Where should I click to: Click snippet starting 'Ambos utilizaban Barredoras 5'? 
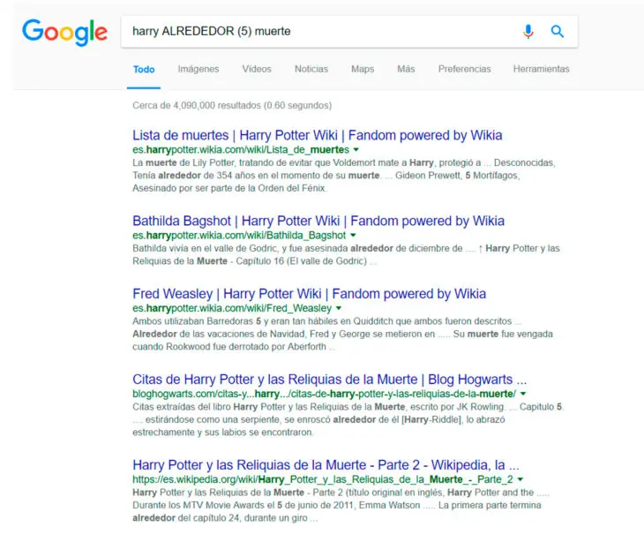pos(342,334)
